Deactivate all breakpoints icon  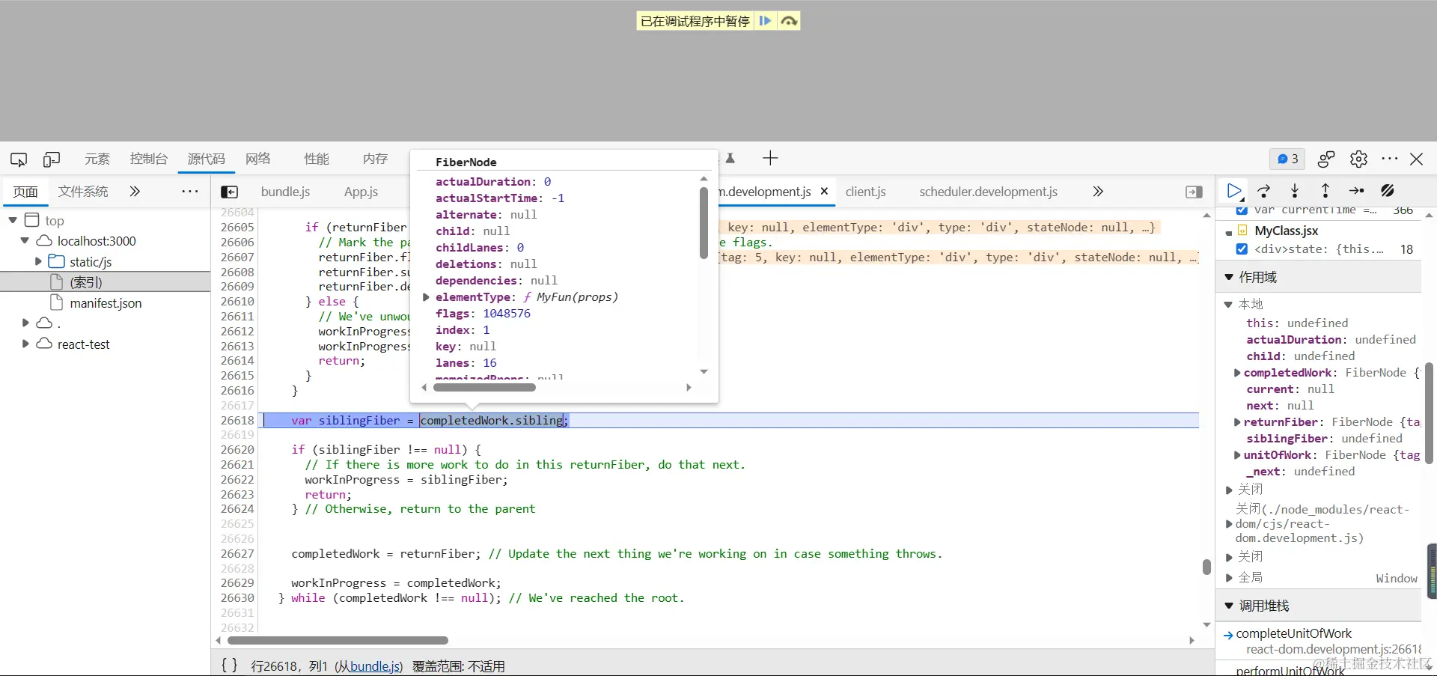click(x=1388, y=191)
